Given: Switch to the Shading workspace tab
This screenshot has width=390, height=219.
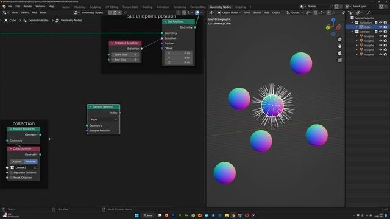Looking at the screenshot, I should 147,7.
